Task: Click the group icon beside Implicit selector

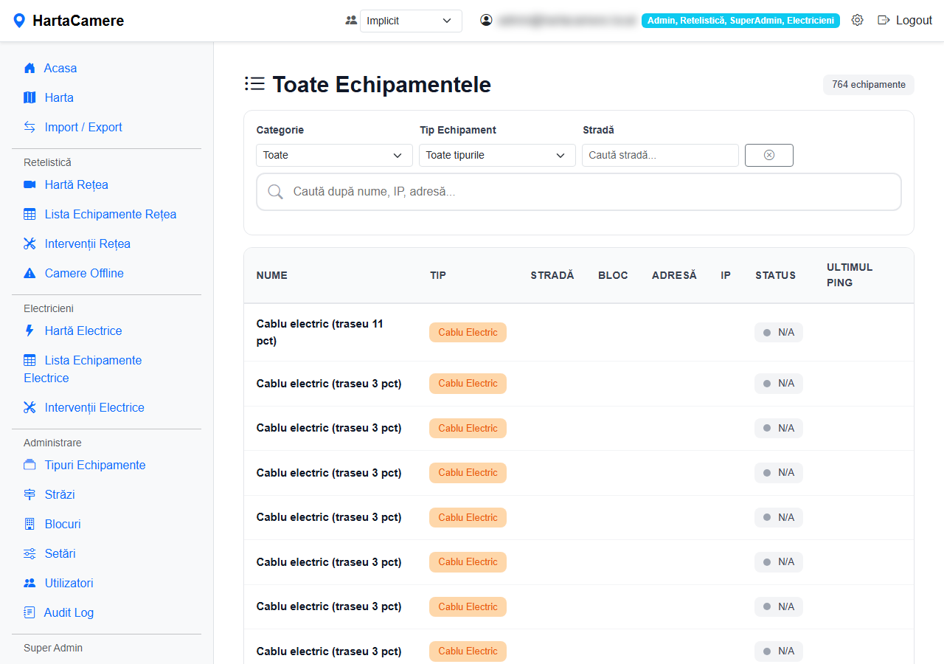Action: point(351,21)
